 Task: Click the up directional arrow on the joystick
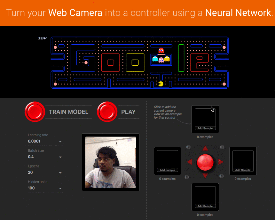(x=205, y=147)
